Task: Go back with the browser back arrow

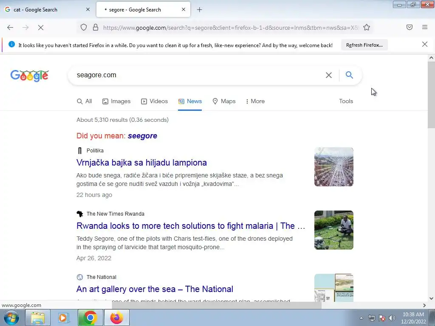Action: coord(10,28)
